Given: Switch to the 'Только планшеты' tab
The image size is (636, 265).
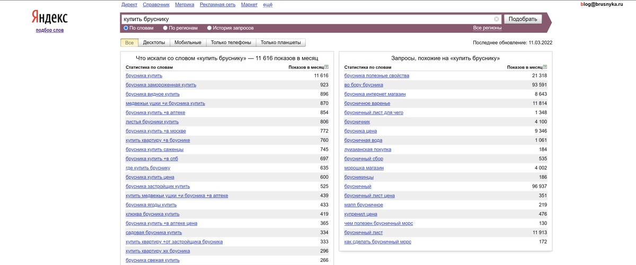Looking at the screenshot, I should click(281, 43).
